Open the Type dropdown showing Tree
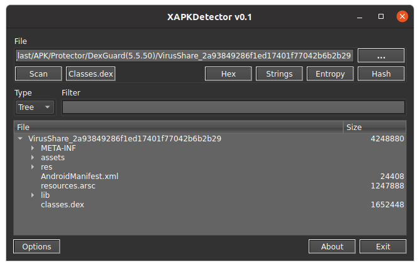This screenshot has width=420, height=267. pyautogui.click(x=35, y=107)
